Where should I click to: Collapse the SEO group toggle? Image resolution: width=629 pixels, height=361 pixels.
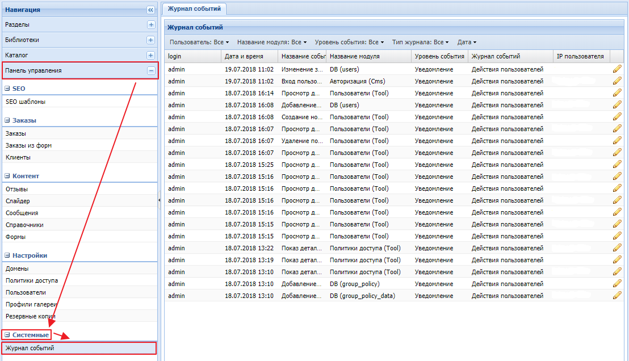click(x=7, y=89)
